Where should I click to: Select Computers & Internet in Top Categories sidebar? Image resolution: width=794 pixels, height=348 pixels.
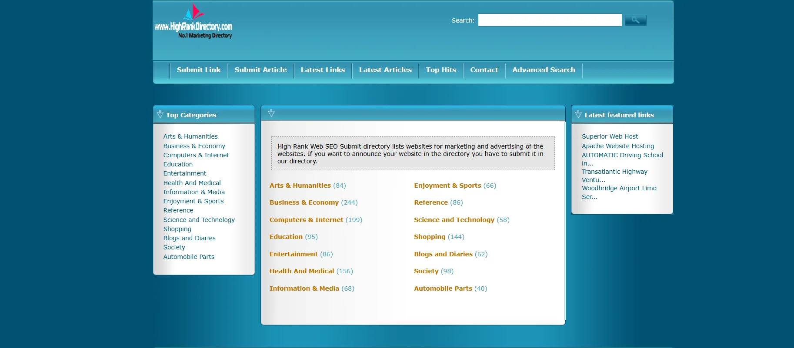point(196,155)
